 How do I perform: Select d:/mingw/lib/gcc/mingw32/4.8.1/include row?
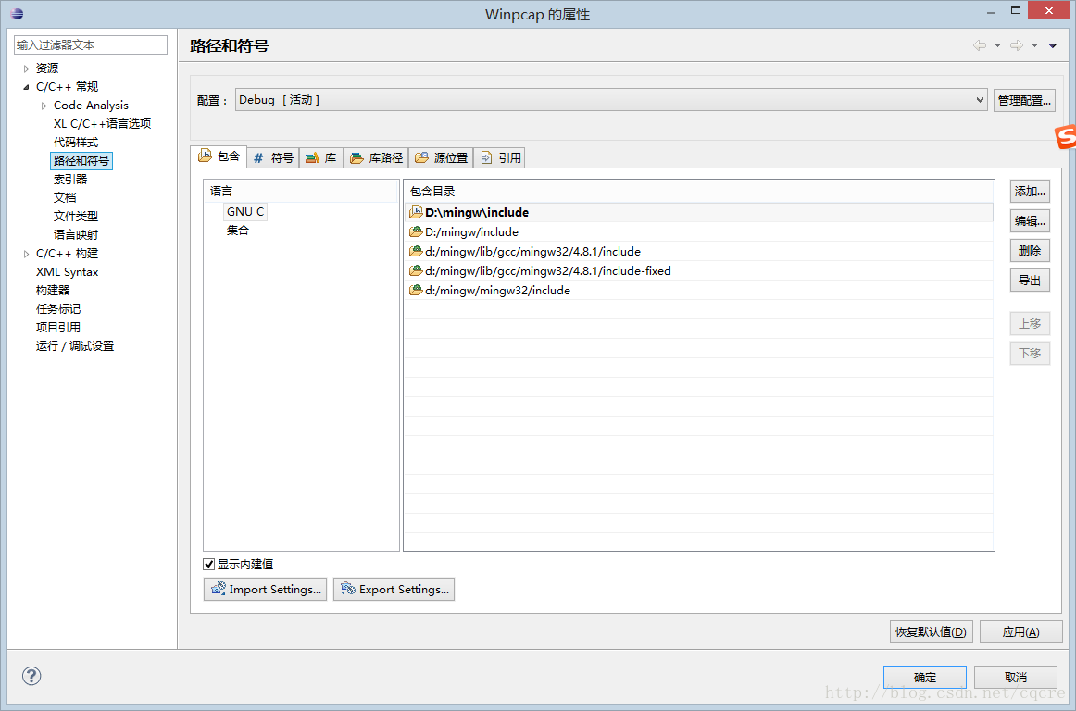coord(698,251)
